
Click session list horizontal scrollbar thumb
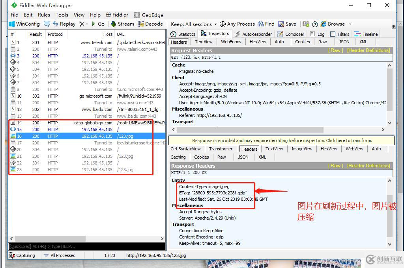coord(50,239)
